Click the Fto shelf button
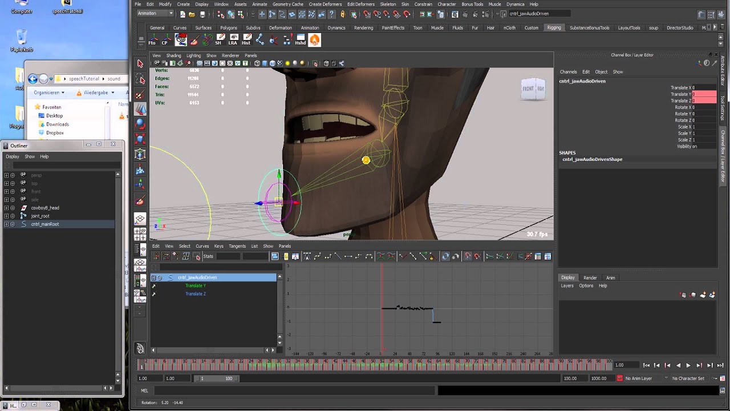Screen dimensions: 730x411 click(152, 39)
